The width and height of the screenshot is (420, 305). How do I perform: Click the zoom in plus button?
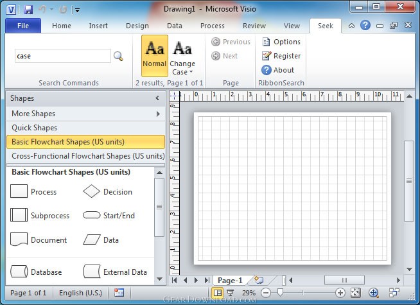[x=340, y=293]
